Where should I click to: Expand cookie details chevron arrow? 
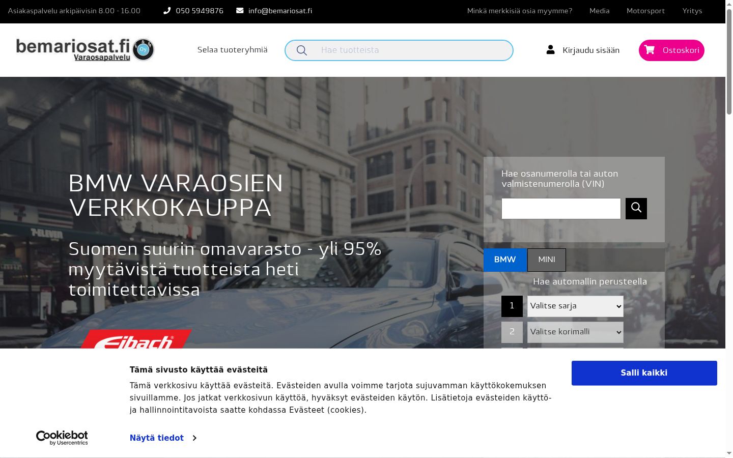coord(194,438)
